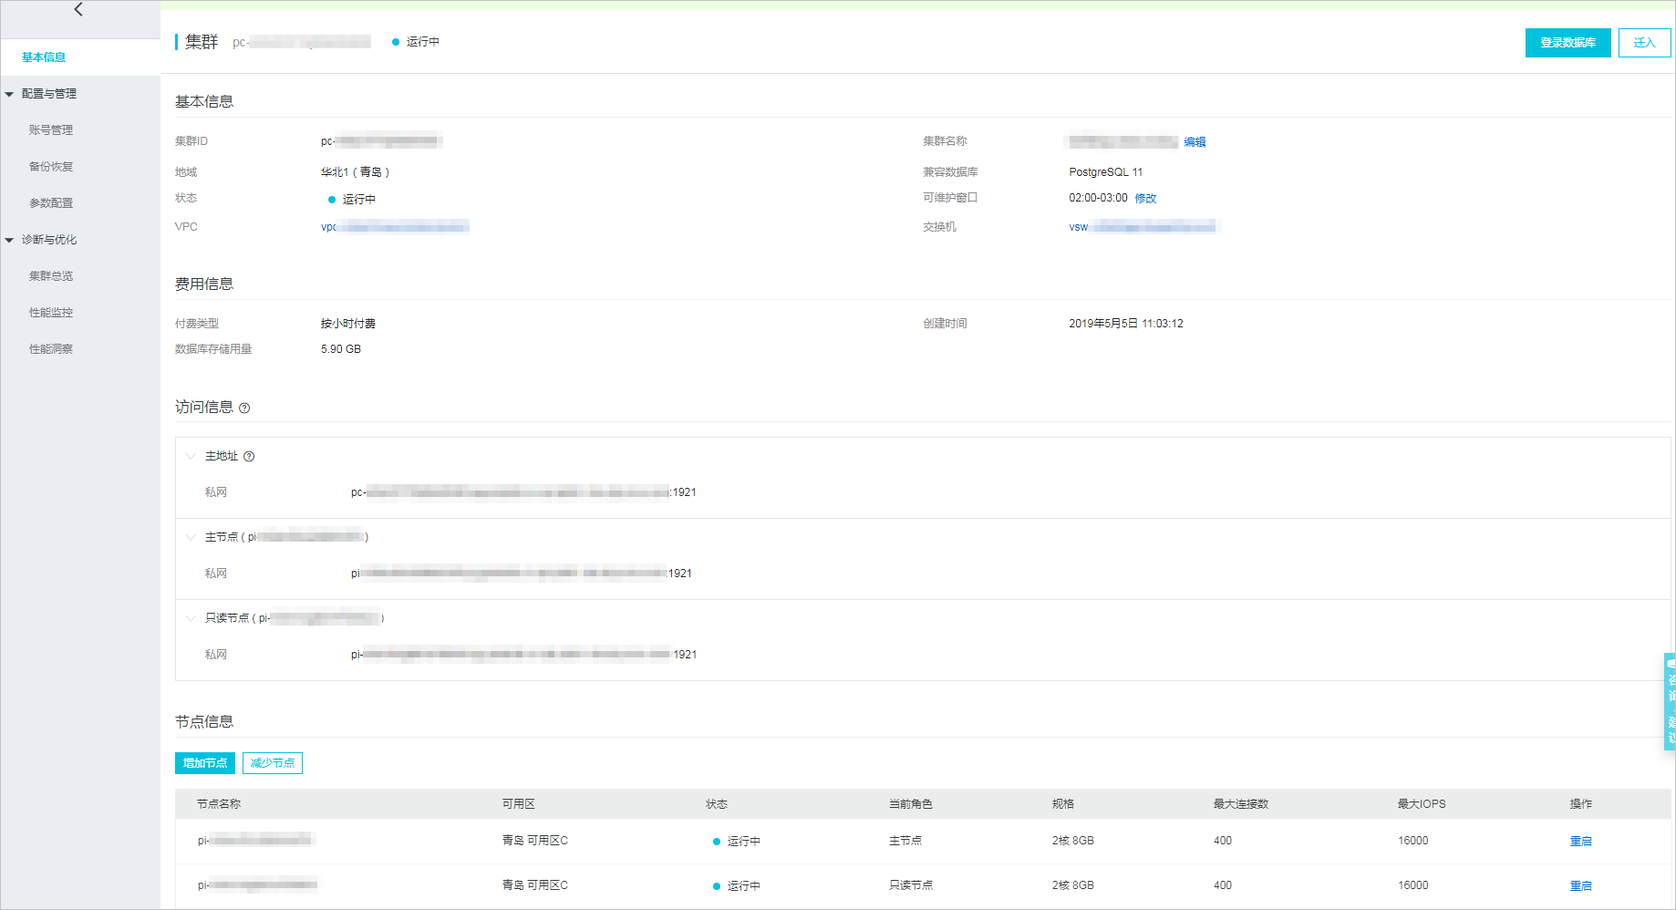Click the 16000 IOPS in 只读节点 row
The width and height of the screenshot is (1676, 910).
click(x=1413, y=885)
